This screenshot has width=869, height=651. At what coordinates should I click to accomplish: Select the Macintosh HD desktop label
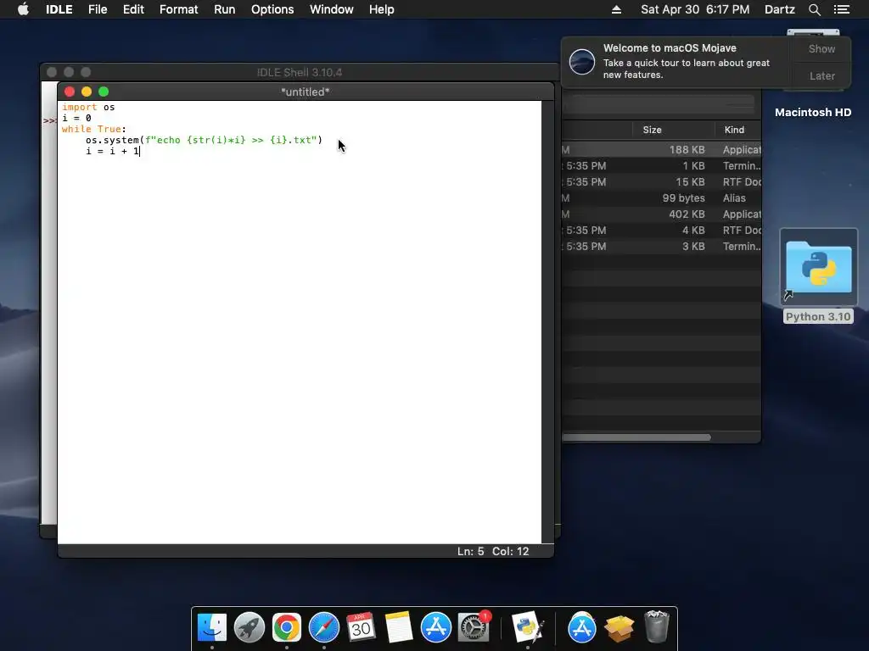[812, 113]
